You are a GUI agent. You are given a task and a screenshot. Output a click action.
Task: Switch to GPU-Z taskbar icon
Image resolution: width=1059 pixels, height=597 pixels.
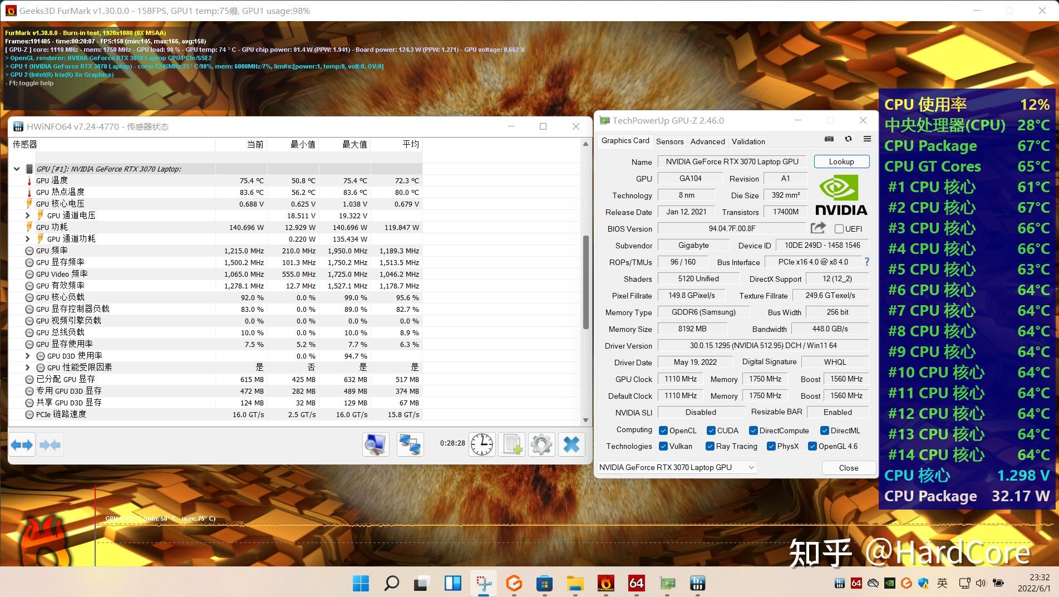tap(667, 583)
